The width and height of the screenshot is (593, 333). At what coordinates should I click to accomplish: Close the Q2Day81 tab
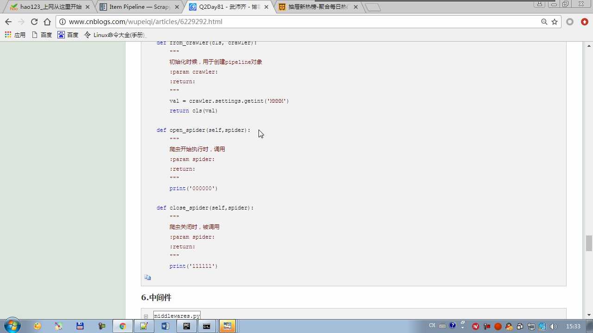point(266,7)
